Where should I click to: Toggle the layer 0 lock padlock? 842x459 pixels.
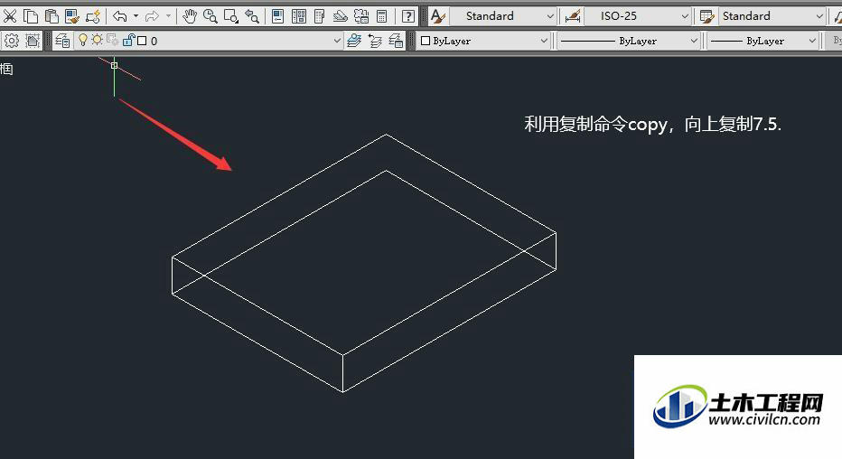[128, 41]
